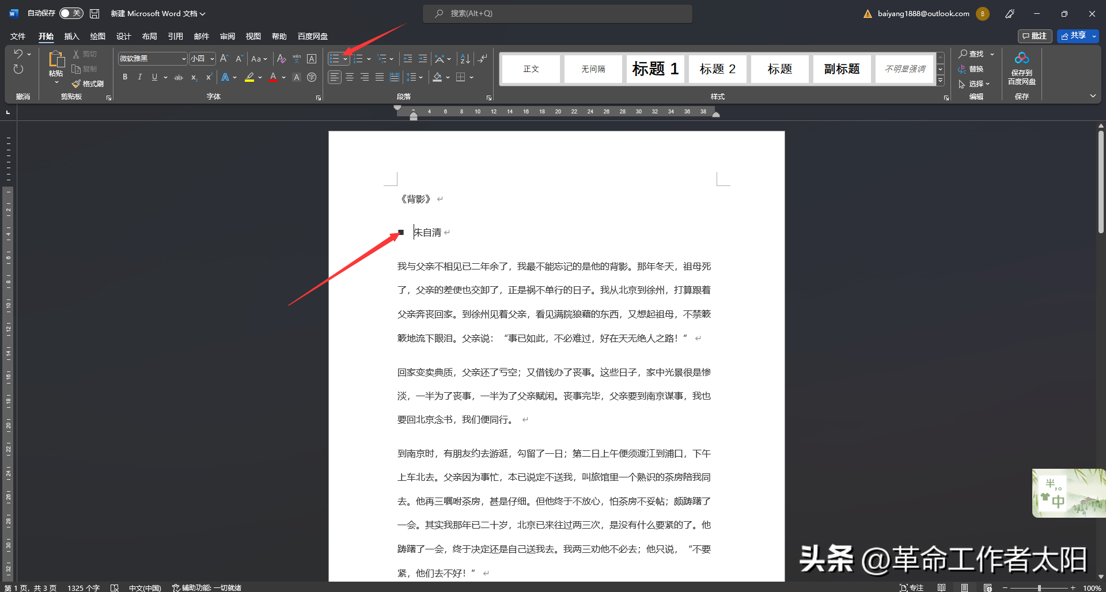1106x592 pixels.
Task: Toggle bold formatting
Action: pos(125,77)
